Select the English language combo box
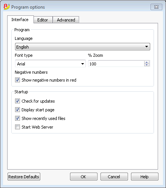This screenshot has width=166, height=188. pyautogui.click(x=82, y=47)
